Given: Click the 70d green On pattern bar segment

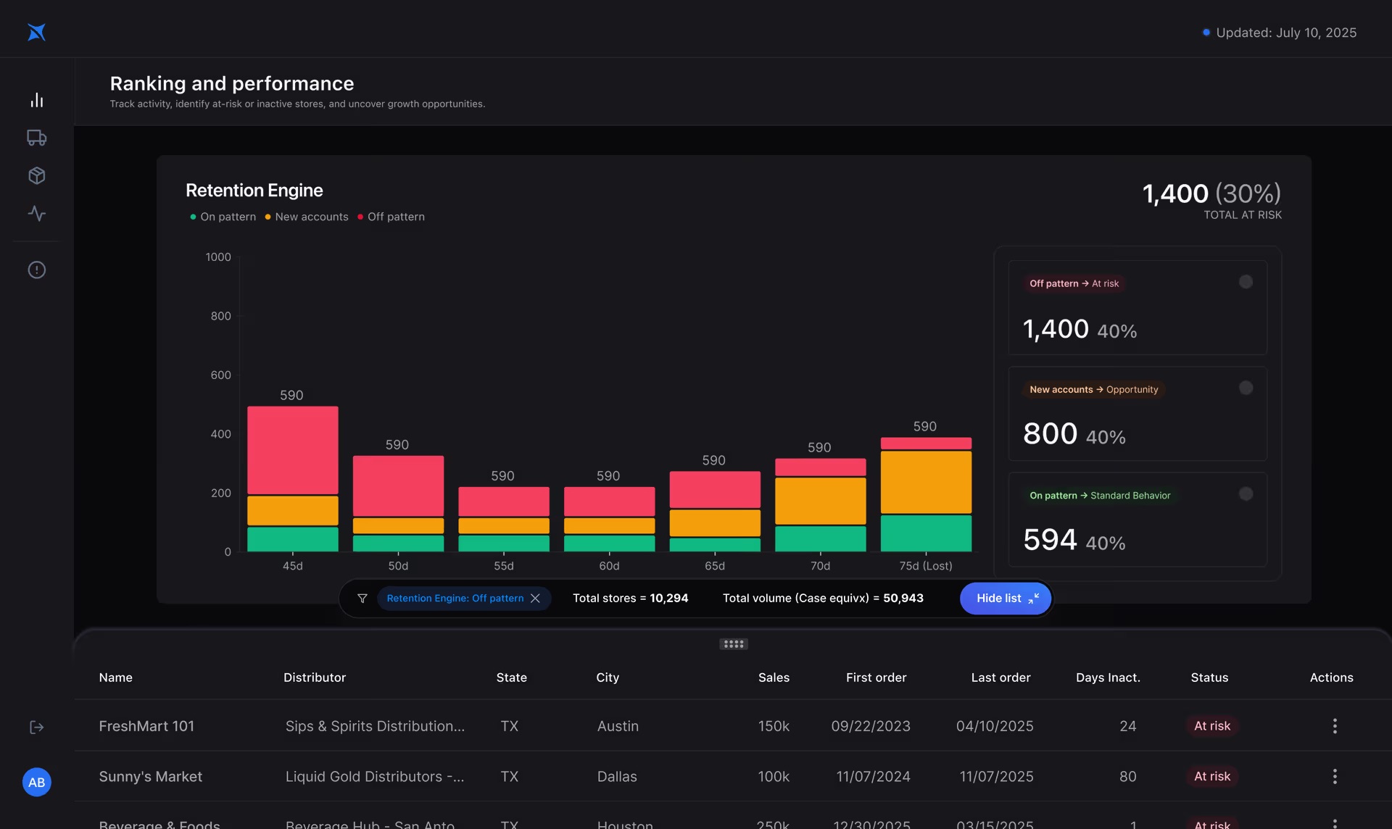Looking at the screenshot, I should point(820,538).
